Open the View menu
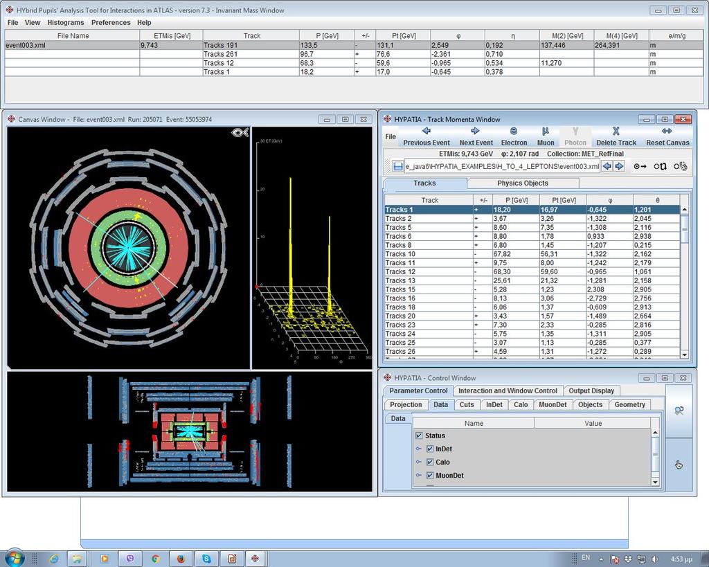Image resolution: width=709 pixels, height=567 pixels. 32,23
